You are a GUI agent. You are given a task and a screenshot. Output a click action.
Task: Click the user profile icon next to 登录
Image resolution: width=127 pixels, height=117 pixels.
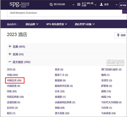coord(101,4)
